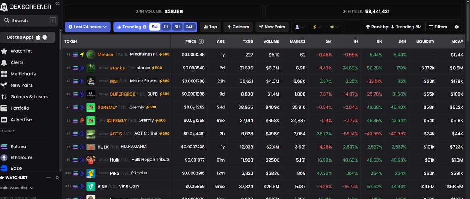Open the Main Watchlist dropdown
470x199 pixels.
pos(17,188)
